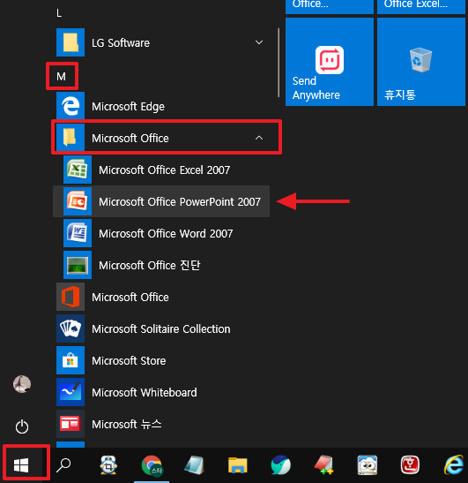
Task: Open the Send Anywhere tile
Action: [x=330, y=62]
